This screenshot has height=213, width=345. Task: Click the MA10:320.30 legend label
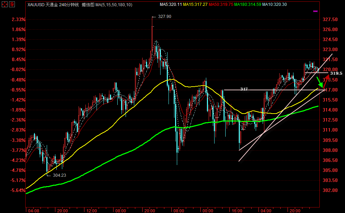[275, 4]
